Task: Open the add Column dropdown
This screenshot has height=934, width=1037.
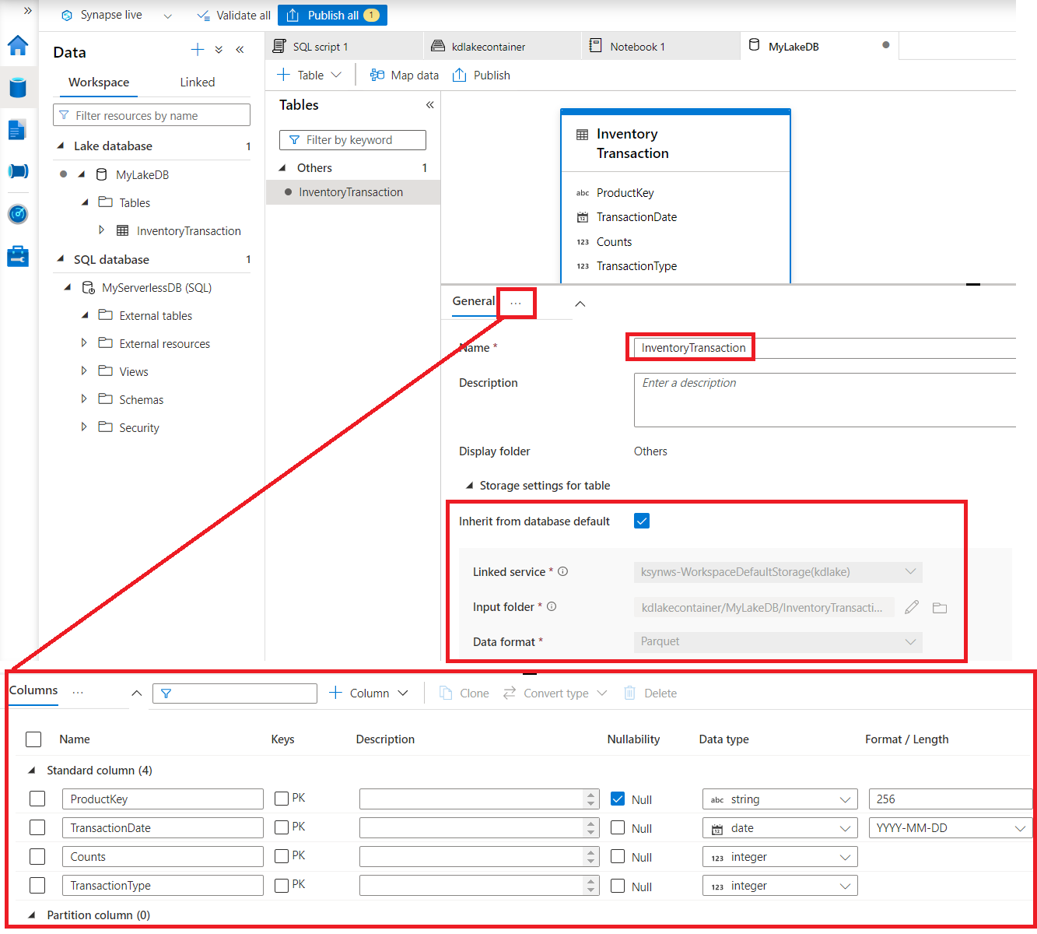Action: coord(369,693)
